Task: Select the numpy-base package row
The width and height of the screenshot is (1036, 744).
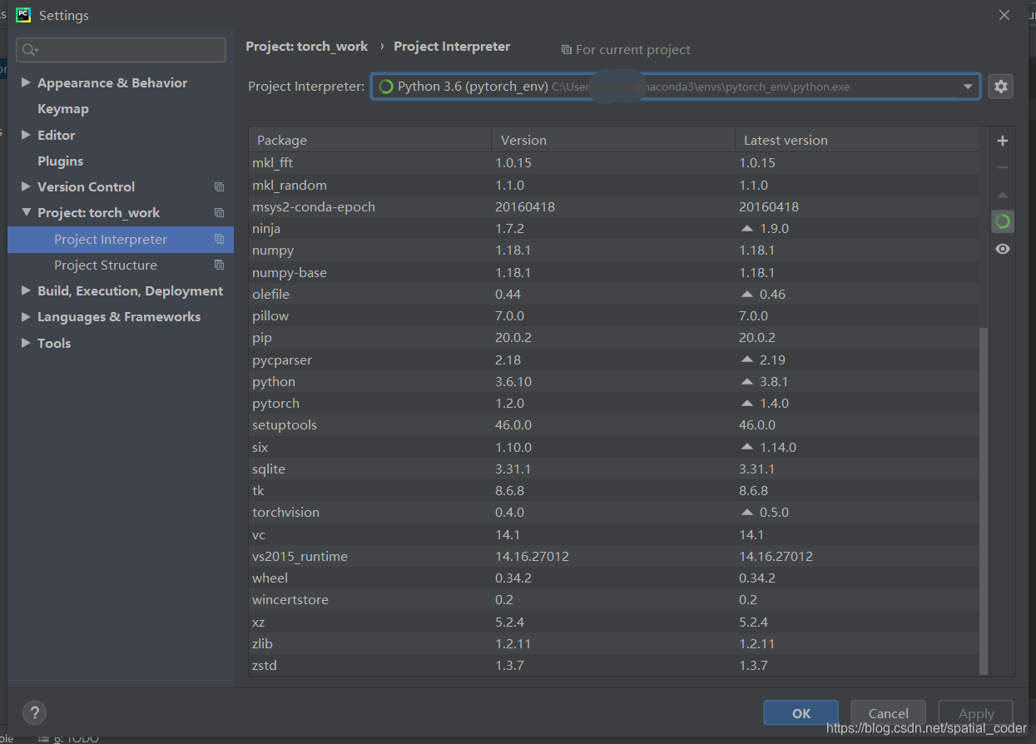Action: click(x=614, y=273)
